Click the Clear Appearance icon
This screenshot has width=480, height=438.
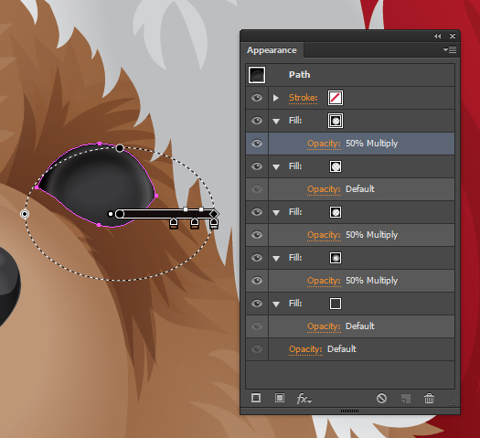click(x=381, y=398)
